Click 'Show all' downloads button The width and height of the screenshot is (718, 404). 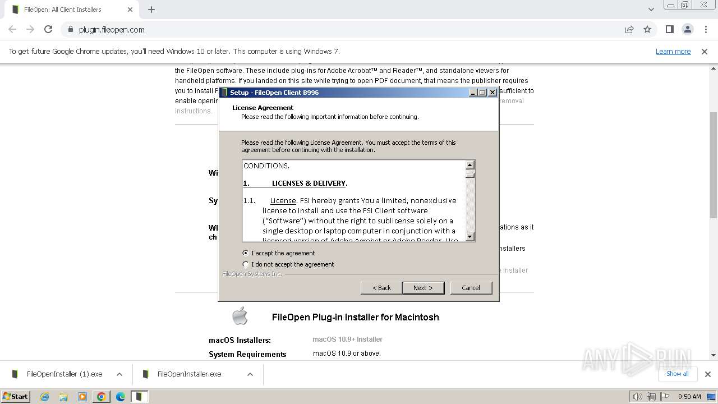677,374
